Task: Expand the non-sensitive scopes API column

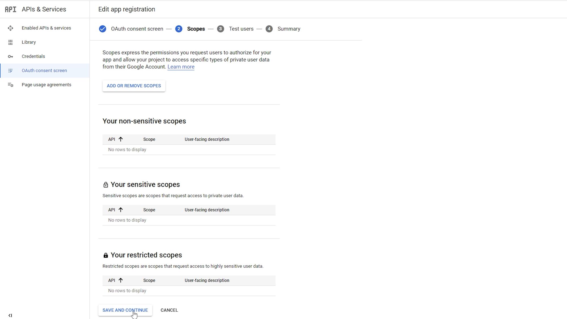Action: (121, 139)
